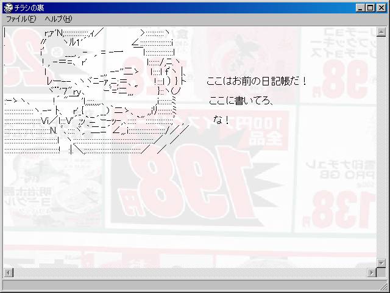Maximize the チラシの裏 window
The height and width of the screenshot is (293, 390).
pos(370,8)
